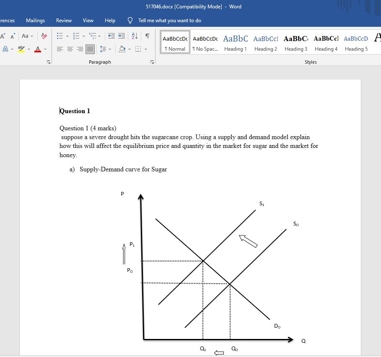Insert a numbered list
The width and height of the screenshot is (381, 357).
[76, 36]
